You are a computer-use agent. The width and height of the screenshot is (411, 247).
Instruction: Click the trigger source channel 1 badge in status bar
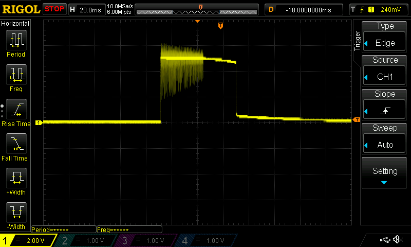[x=371, y=10]
